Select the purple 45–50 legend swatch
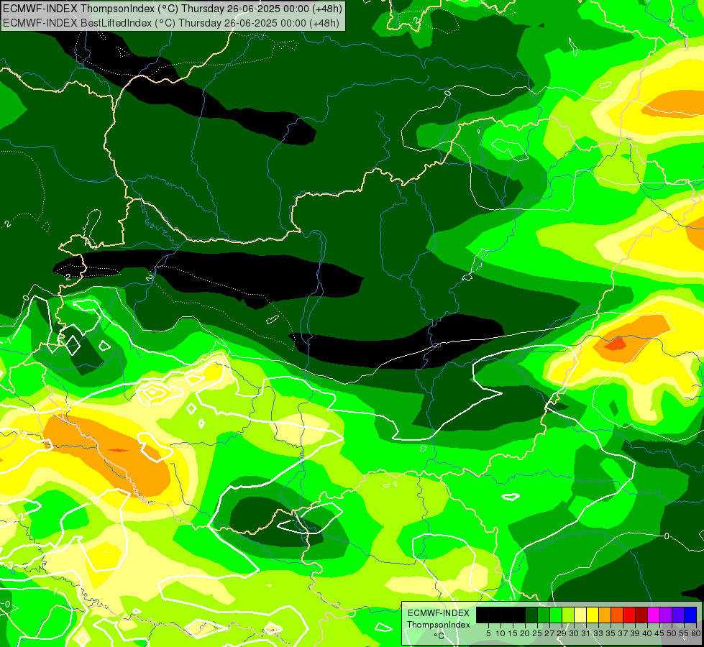Image resolution: width=704 pixels, height=647 pixels. coord(666,615)
